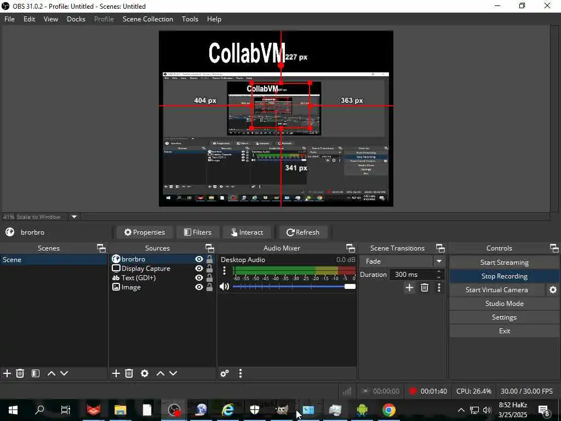Open OBS Settings button
Screen dimensions: 561x421
click(x=504, y=317)
